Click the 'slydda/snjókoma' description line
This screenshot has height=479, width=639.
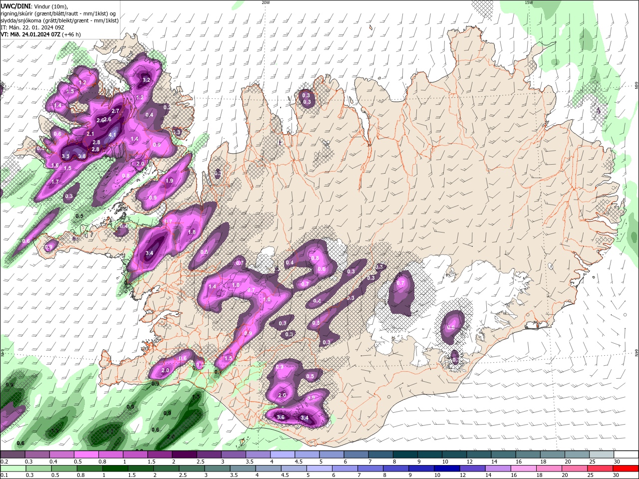(x=60, y=20)
